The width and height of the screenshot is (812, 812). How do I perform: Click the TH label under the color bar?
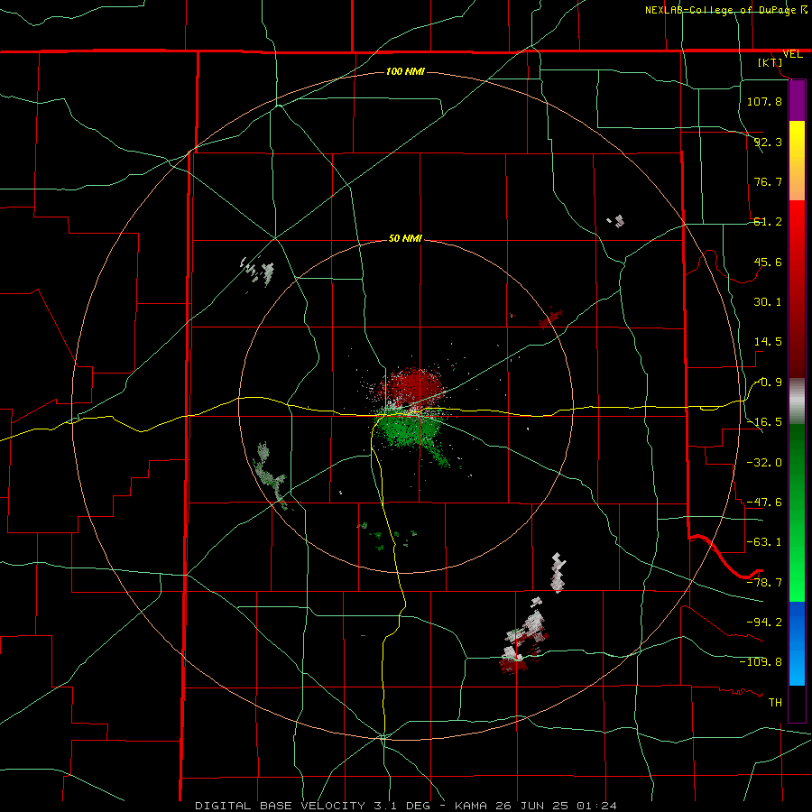coord(775,703)
